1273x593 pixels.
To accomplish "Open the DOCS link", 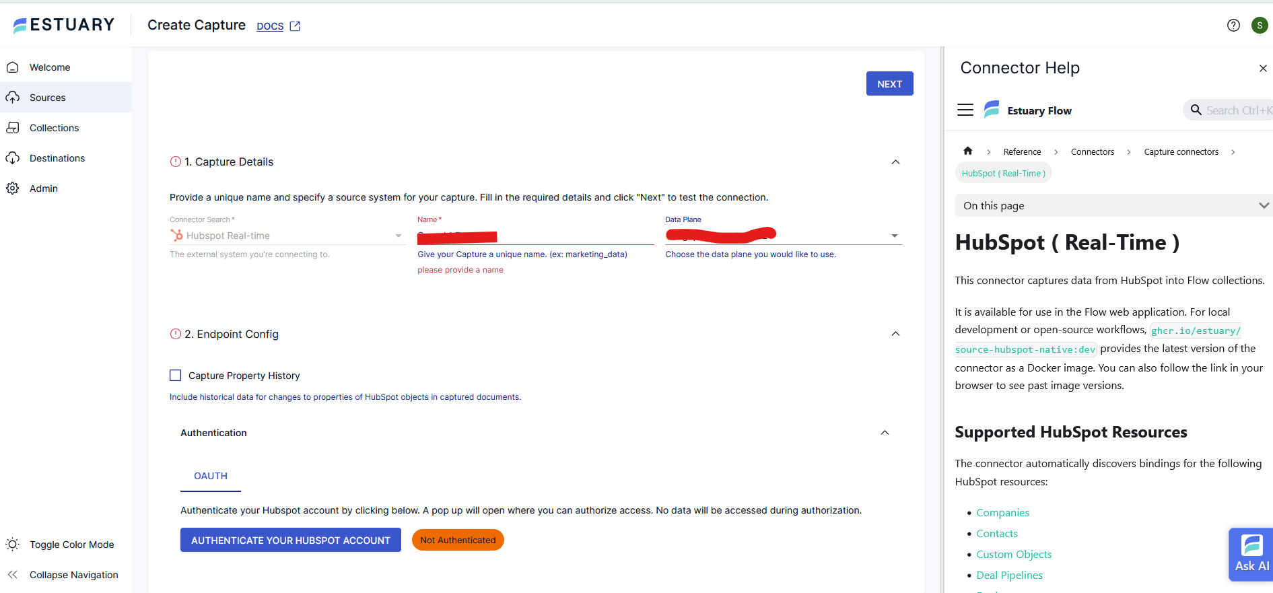I will pos(270,26).
